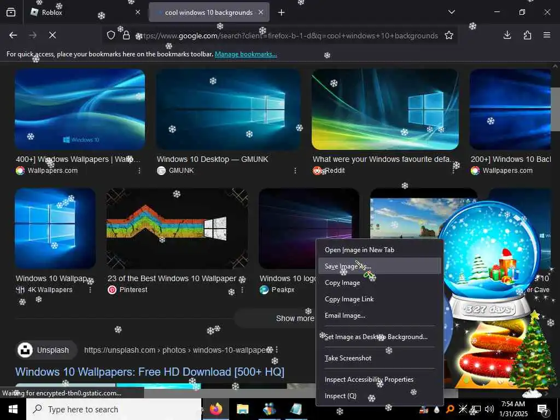Viewport: 560px width, 420px height.
Task: Close the Roblox tab
Action: (x=138, y=12)
